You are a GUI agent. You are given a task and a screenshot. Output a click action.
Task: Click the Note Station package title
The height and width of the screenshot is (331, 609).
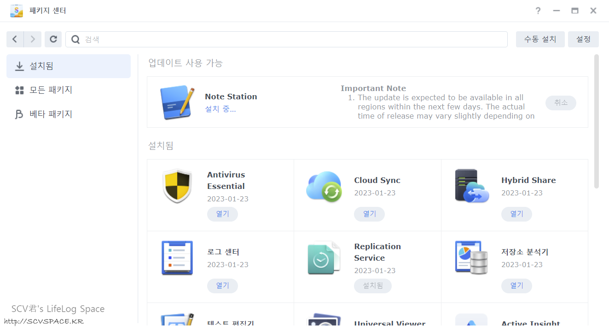click(x=231, y=97)
